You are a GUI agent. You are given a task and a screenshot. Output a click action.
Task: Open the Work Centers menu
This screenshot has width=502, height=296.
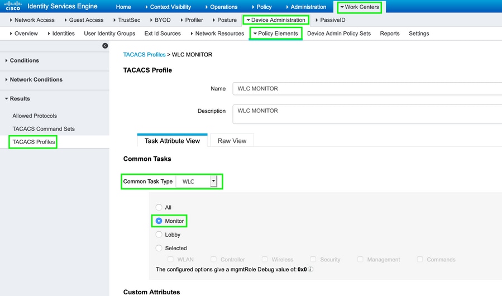click(360, 7)
